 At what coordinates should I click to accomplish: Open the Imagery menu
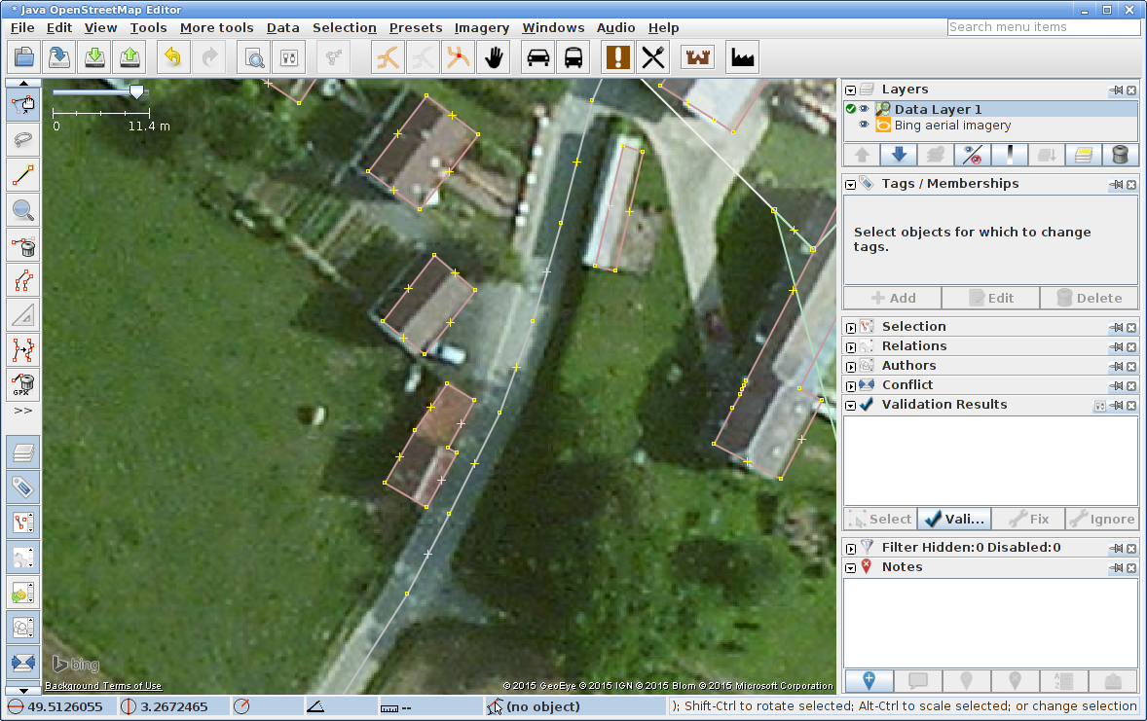481,27
